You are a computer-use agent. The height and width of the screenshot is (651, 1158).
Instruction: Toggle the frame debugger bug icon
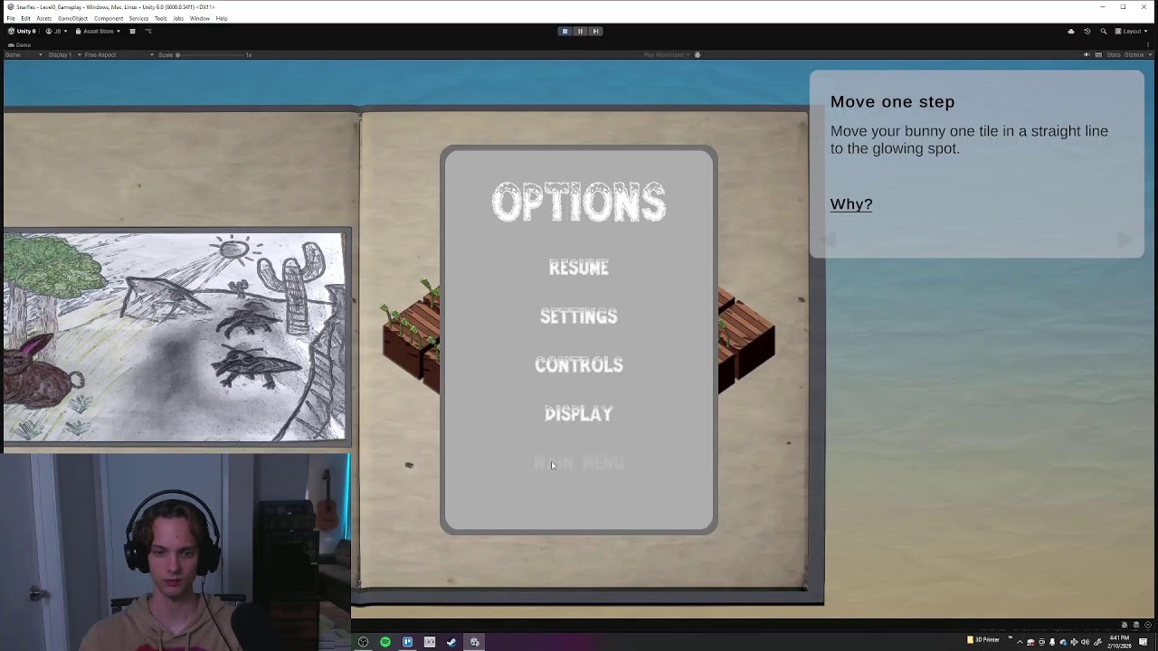click(698, 54)
